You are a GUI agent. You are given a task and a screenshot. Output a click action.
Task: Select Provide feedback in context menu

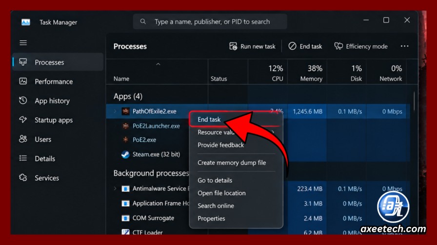pyautogui.click(x=221, y=145)
